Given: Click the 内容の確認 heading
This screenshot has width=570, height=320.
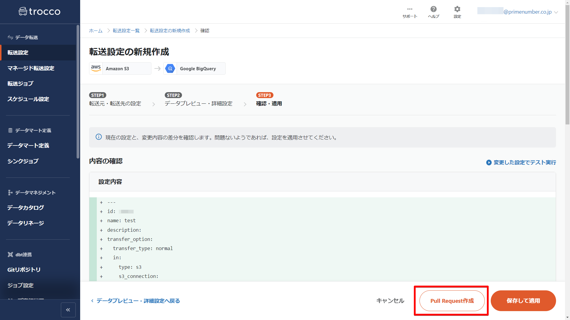Looking at the screenshot, I should (106, 161).
